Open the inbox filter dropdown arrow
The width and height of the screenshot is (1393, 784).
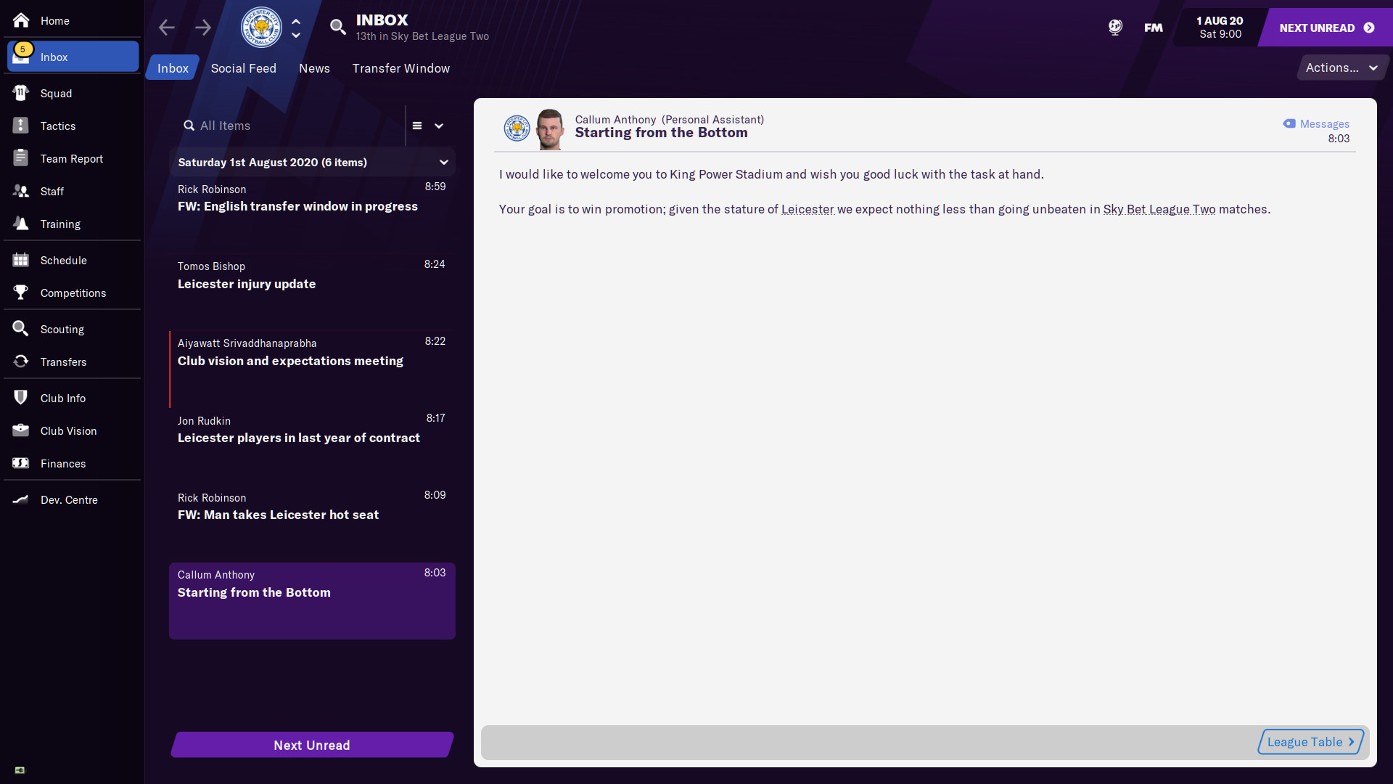tap(437, 124)
